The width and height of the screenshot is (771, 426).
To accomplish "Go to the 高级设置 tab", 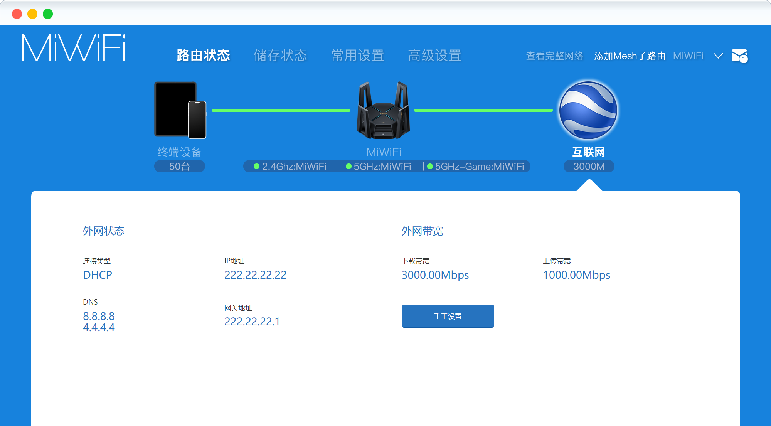I will [434, 56].
